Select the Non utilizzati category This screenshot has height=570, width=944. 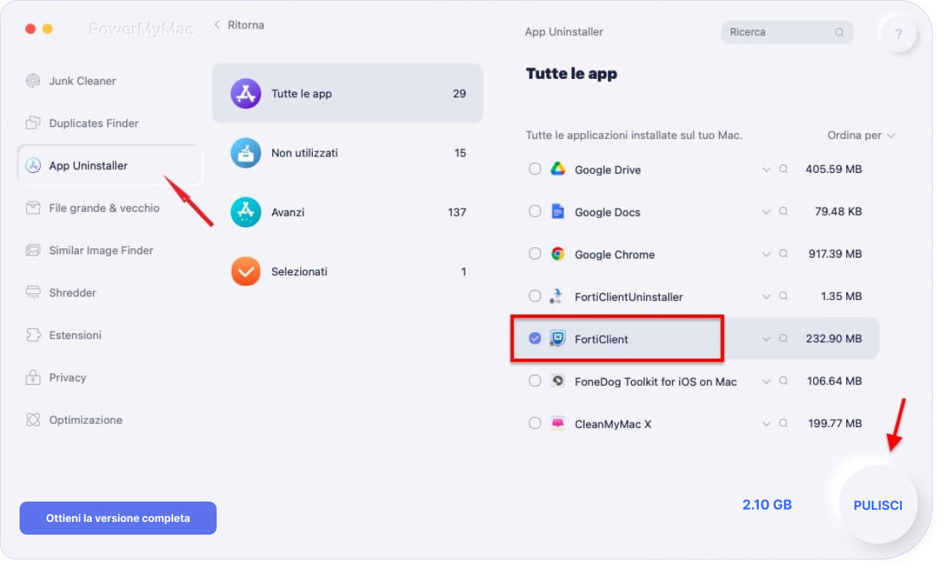click(x=348, y=153)
